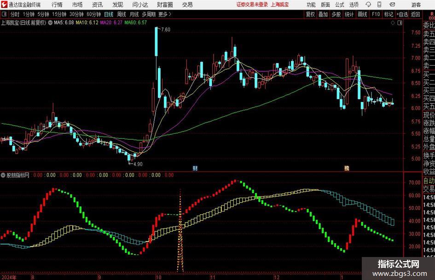Open the 公式 menu
The image size is (435, 280).
tap(340, 5)
